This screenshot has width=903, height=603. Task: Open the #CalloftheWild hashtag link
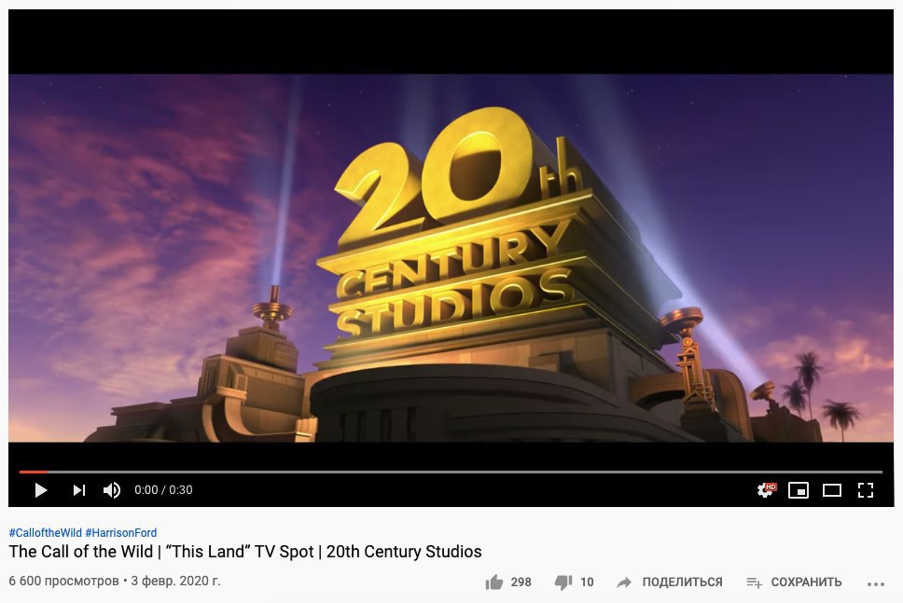click(x=46, y=533)
